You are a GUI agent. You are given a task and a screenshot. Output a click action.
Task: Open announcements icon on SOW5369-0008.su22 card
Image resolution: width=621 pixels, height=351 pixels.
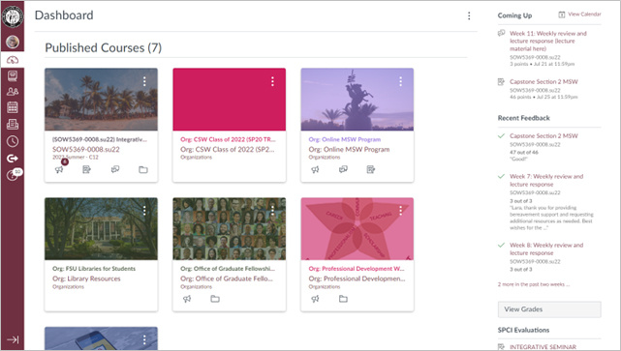tap(59, 169)
